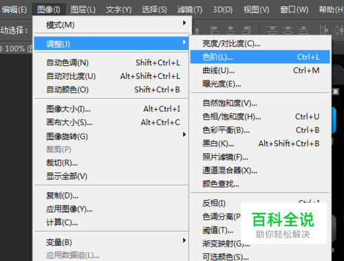Open 通道混合器(X) adjustment
The height and width of the screenshot is (261, 344).
(x=260, y=170)
